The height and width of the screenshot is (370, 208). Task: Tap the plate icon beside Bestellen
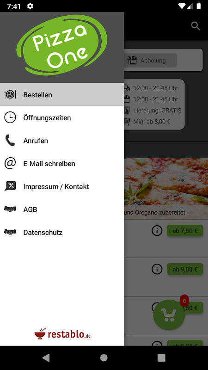[x=10, y=95]
